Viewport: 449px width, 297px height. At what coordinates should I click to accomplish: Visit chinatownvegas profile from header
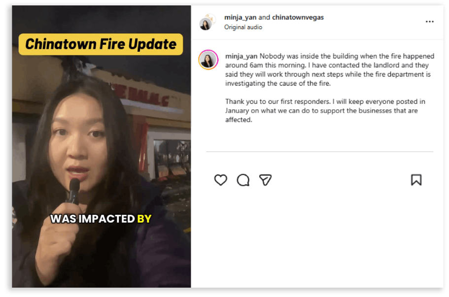click(x=298, y=17)
